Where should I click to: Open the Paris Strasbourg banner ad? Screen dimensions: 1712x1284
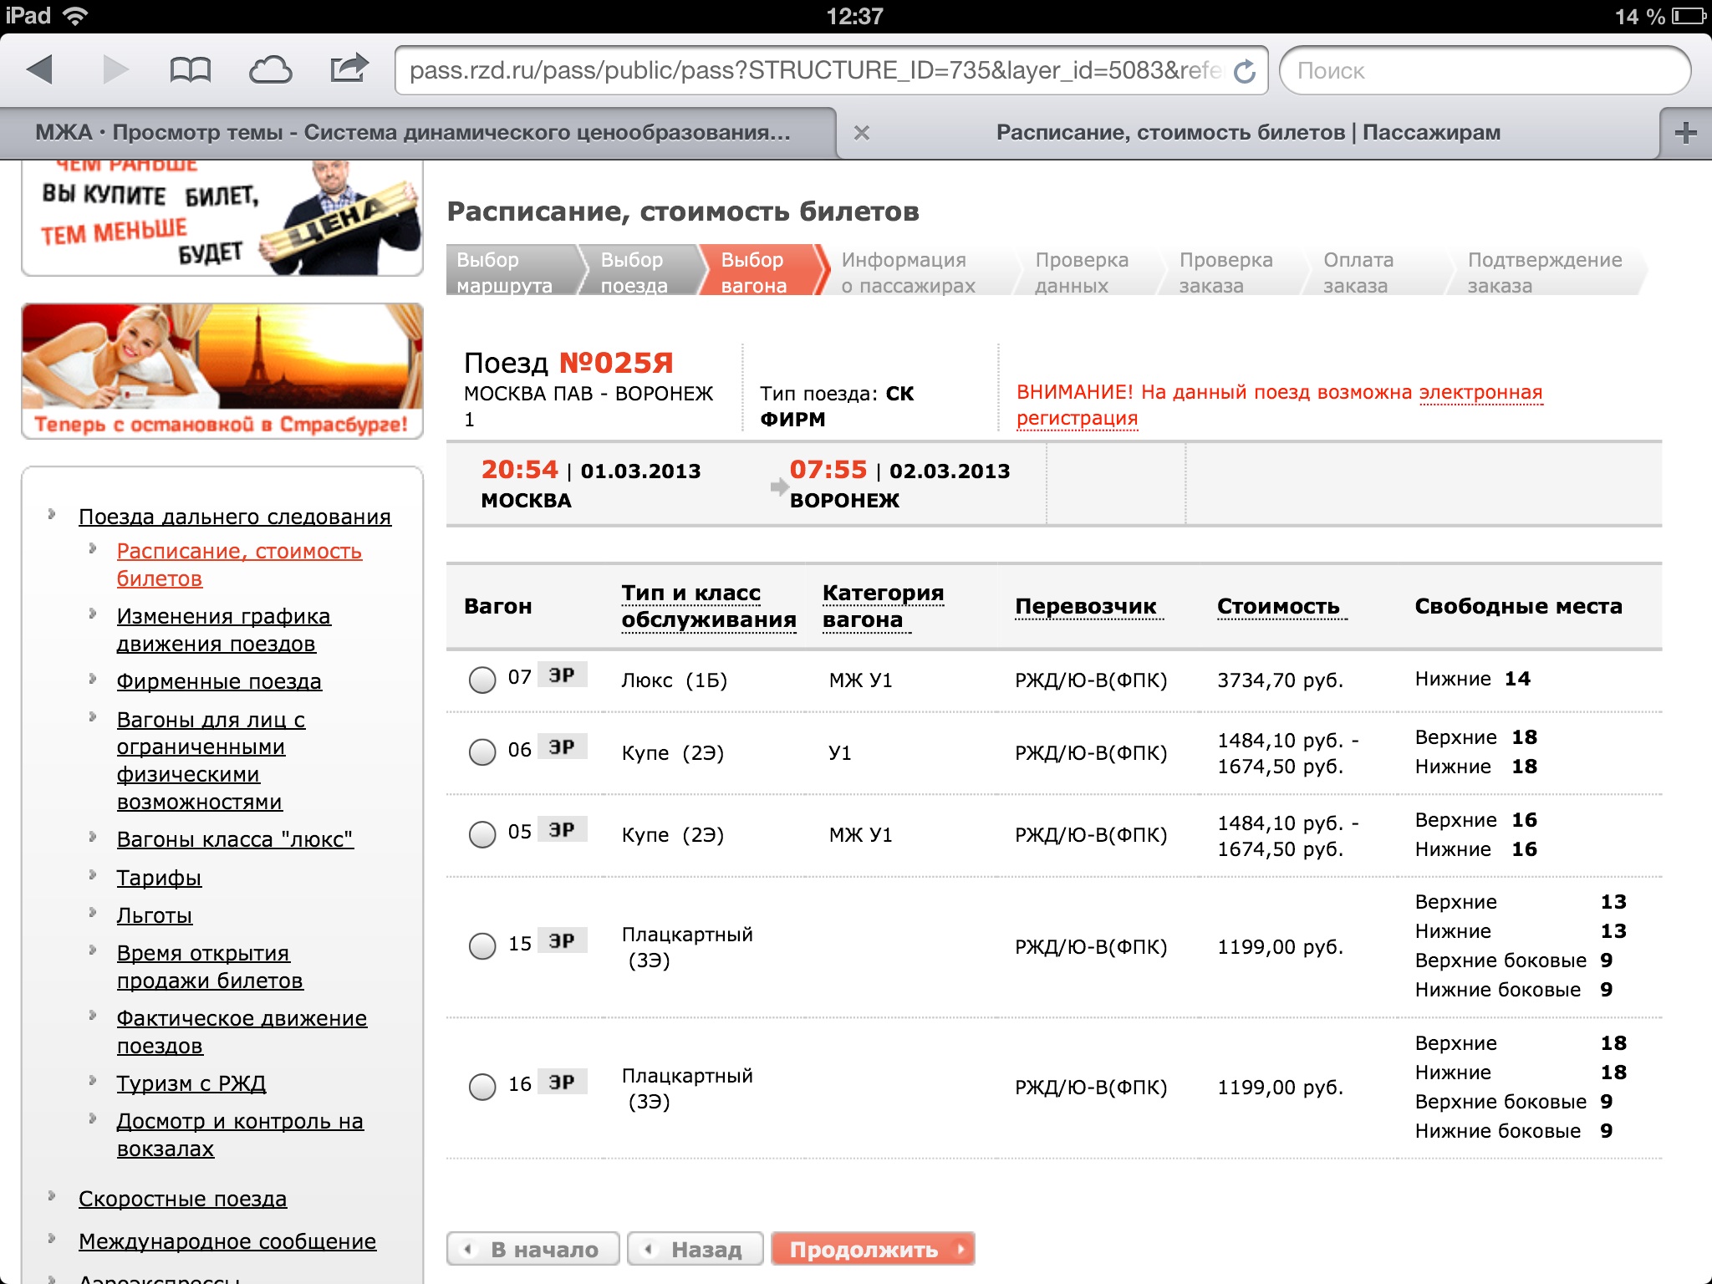[222, 370]
